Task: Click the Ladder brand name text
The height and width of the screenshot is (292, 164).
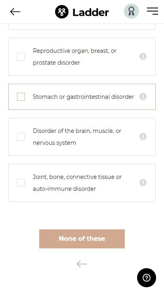Action: point(91,12)
